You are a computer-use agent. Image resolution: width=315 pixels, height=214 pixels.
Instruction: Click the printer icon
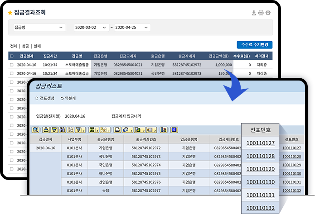[261, 13]
